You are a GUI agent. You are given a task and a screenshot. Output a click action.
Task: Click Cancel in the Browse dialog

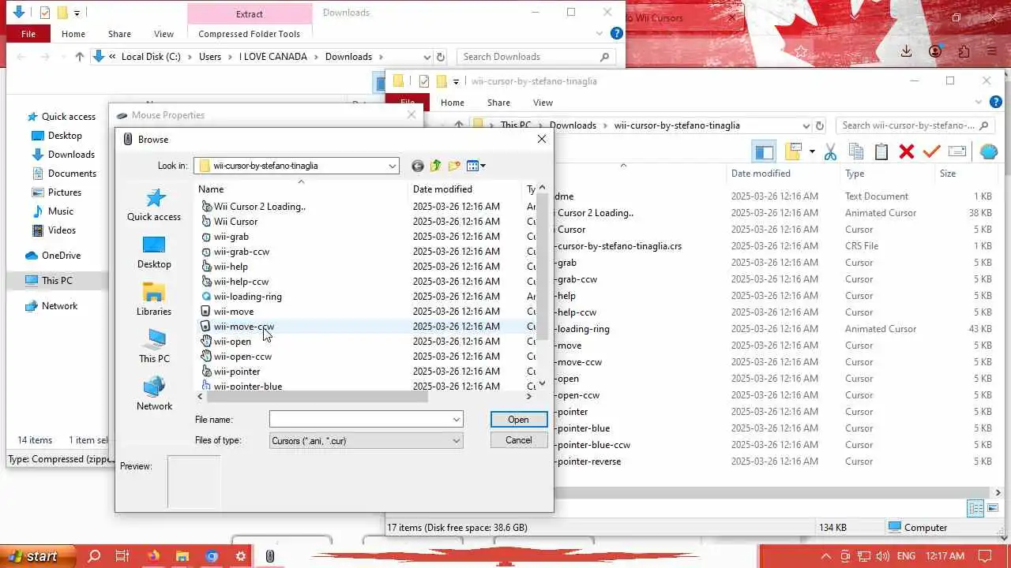click(x=518, y=440)
